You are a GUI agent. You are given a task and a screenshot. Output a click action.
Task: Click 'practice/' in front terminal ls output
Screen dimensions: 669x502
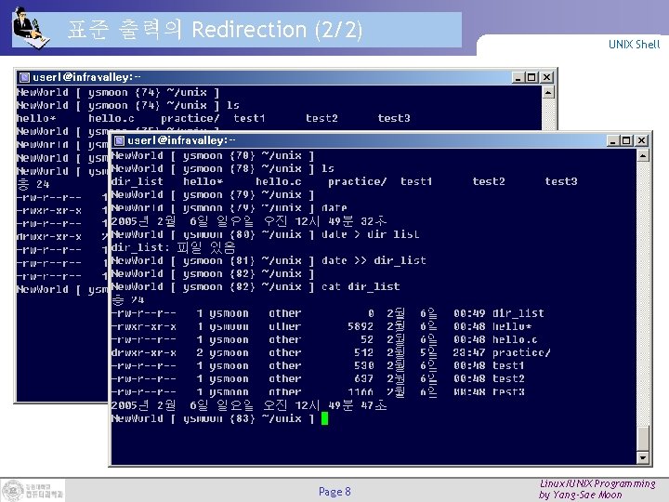[x=357, y=182]
